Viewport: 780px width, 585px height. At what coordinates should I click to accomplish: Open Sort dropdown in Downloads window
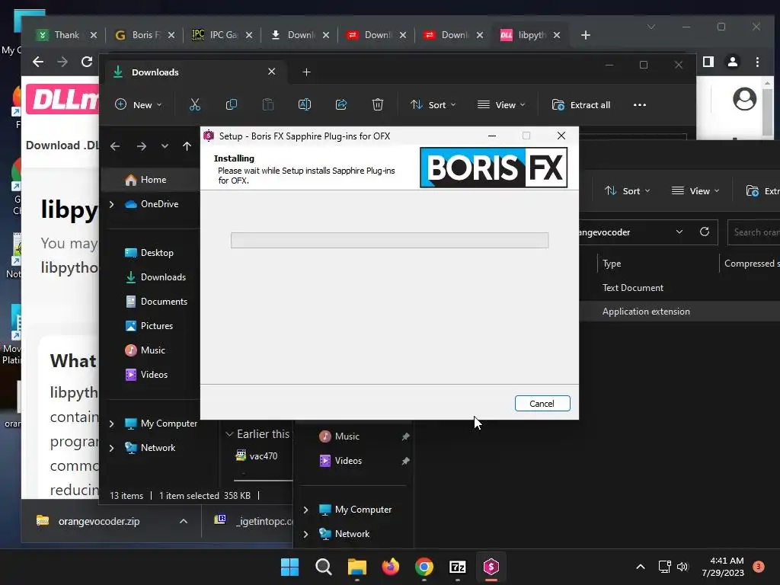coord(433,104)
